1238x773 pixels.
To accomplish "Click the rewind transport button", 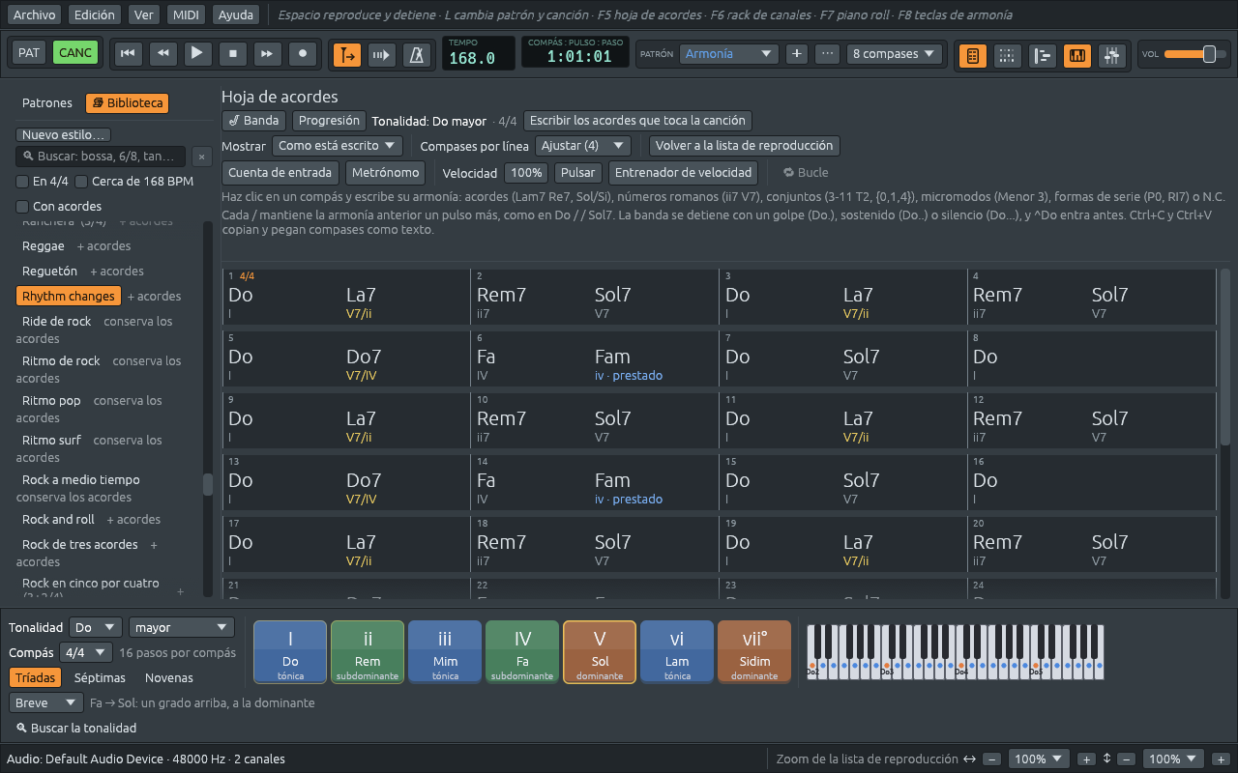I will 162,54.
